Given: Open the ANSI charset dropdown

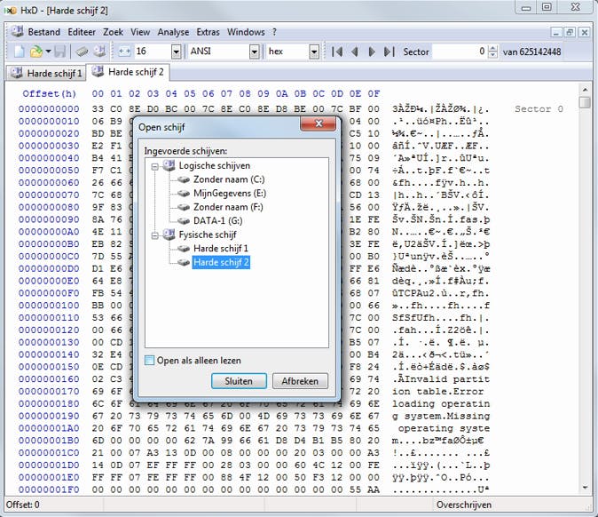Looking at the screenshot, I should pos(255,52).
